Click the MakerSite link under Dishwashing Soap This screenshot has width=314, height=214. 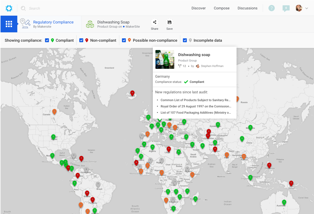[133, 27]
